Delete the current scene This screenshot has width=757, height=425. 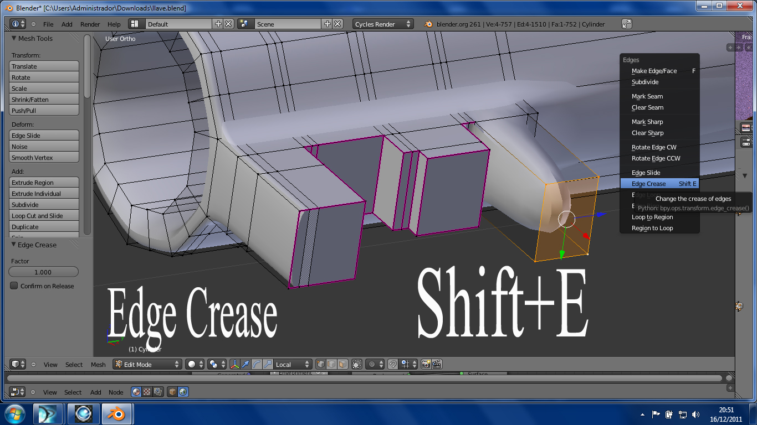[337, 24]
